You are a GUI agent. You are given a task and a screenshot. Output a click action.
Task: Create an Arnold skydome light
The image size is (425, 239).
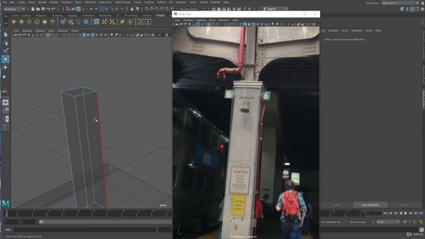[37, 22]
